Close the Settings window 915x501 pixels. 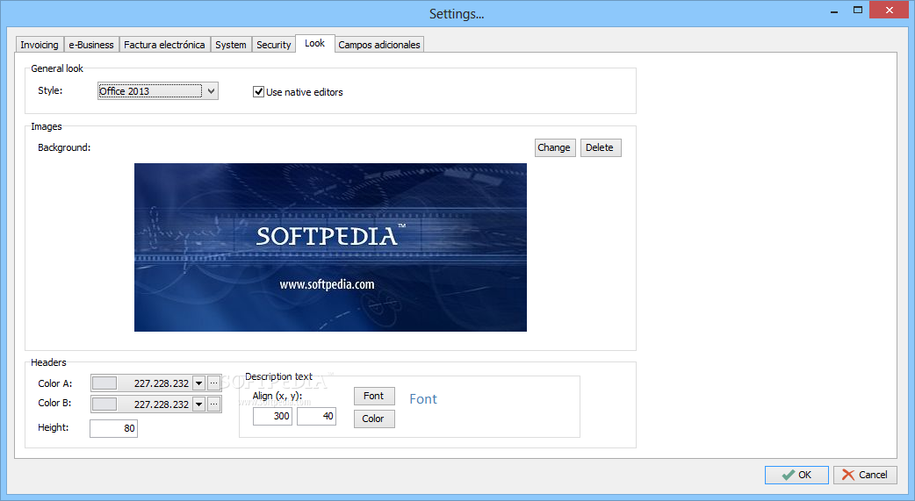890,10
